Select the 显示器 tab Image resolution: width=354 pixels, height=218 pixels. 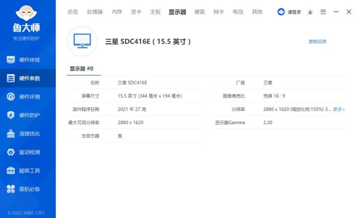pos(178,12)
